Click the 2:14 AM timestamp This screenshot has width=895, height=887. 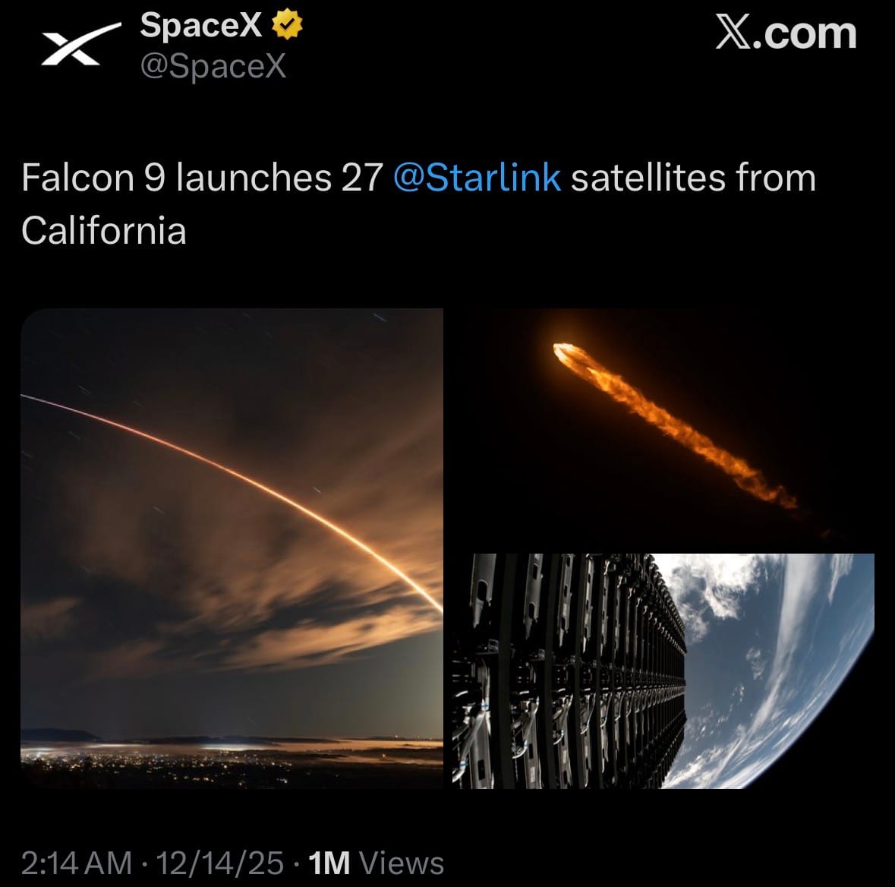77,863
